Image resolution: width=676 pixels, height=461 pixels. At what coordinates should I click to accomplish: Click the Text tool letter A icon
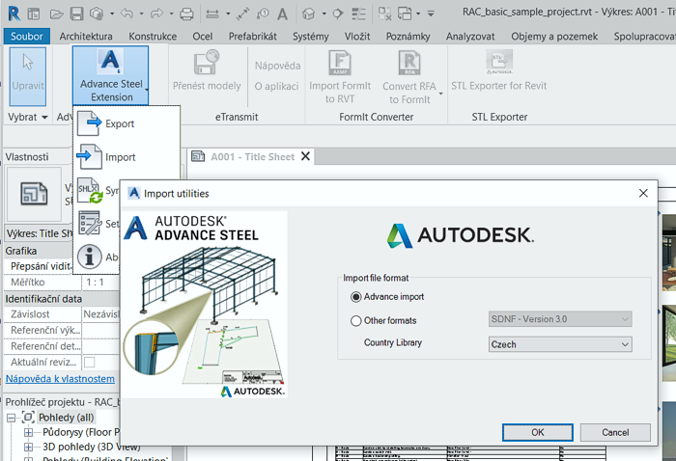tap(282, 14)
